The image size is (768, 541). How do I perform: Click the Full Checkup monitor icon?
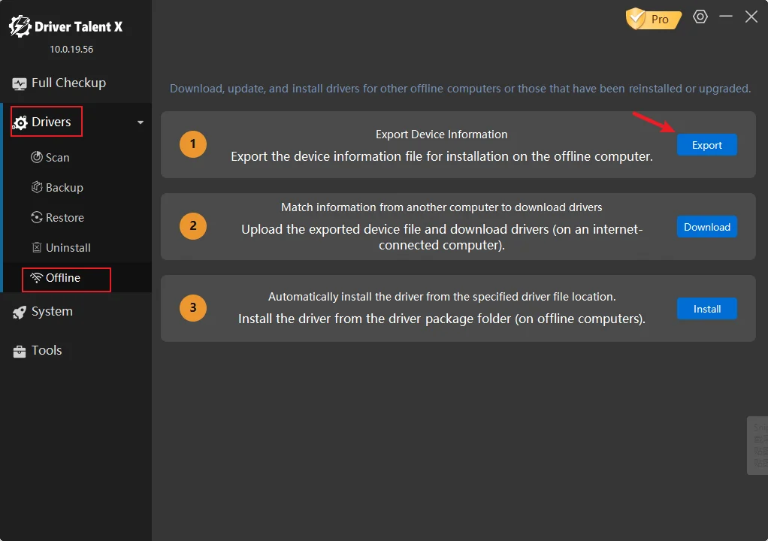tap(20, 83)
